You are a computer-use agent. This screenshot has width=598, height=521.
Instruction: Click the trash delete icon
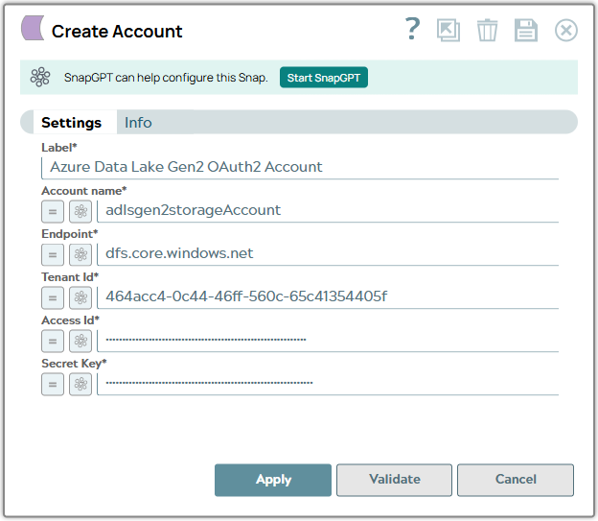click(x=487, y=30)
